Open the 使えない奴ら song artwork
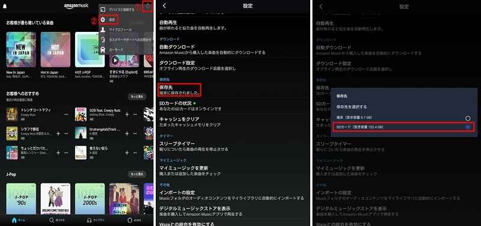 (x=81, y=153)
